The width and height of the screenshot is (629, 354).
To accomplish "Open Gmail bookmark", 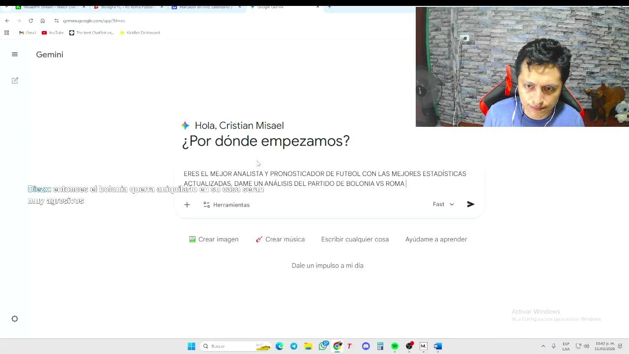I will tap(28, 32).
